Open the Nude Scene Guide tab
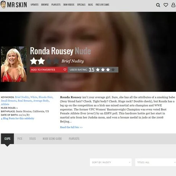The height and width of the screenshot is (176, 176). (52, 139)
